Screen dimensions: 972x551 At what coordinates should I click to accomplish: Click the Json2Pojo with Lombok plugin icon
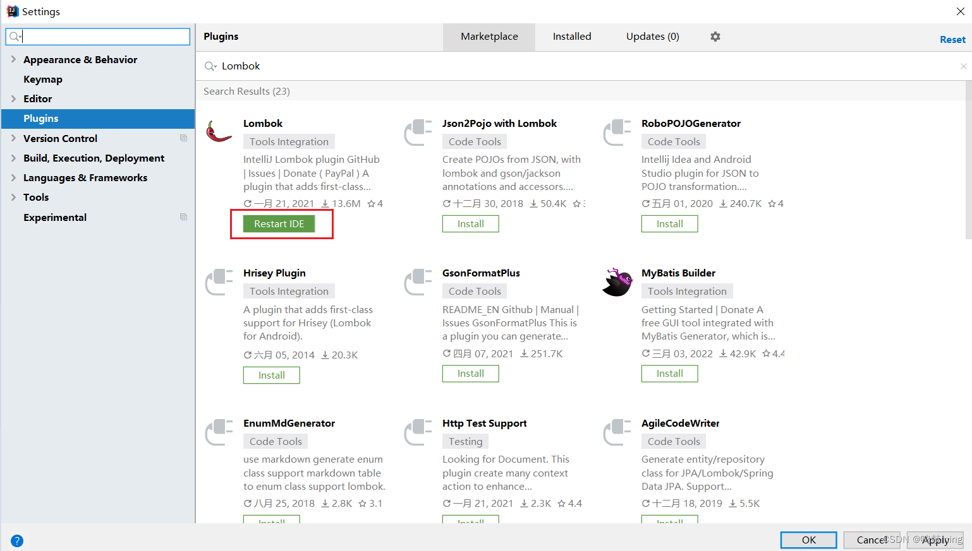418,132
